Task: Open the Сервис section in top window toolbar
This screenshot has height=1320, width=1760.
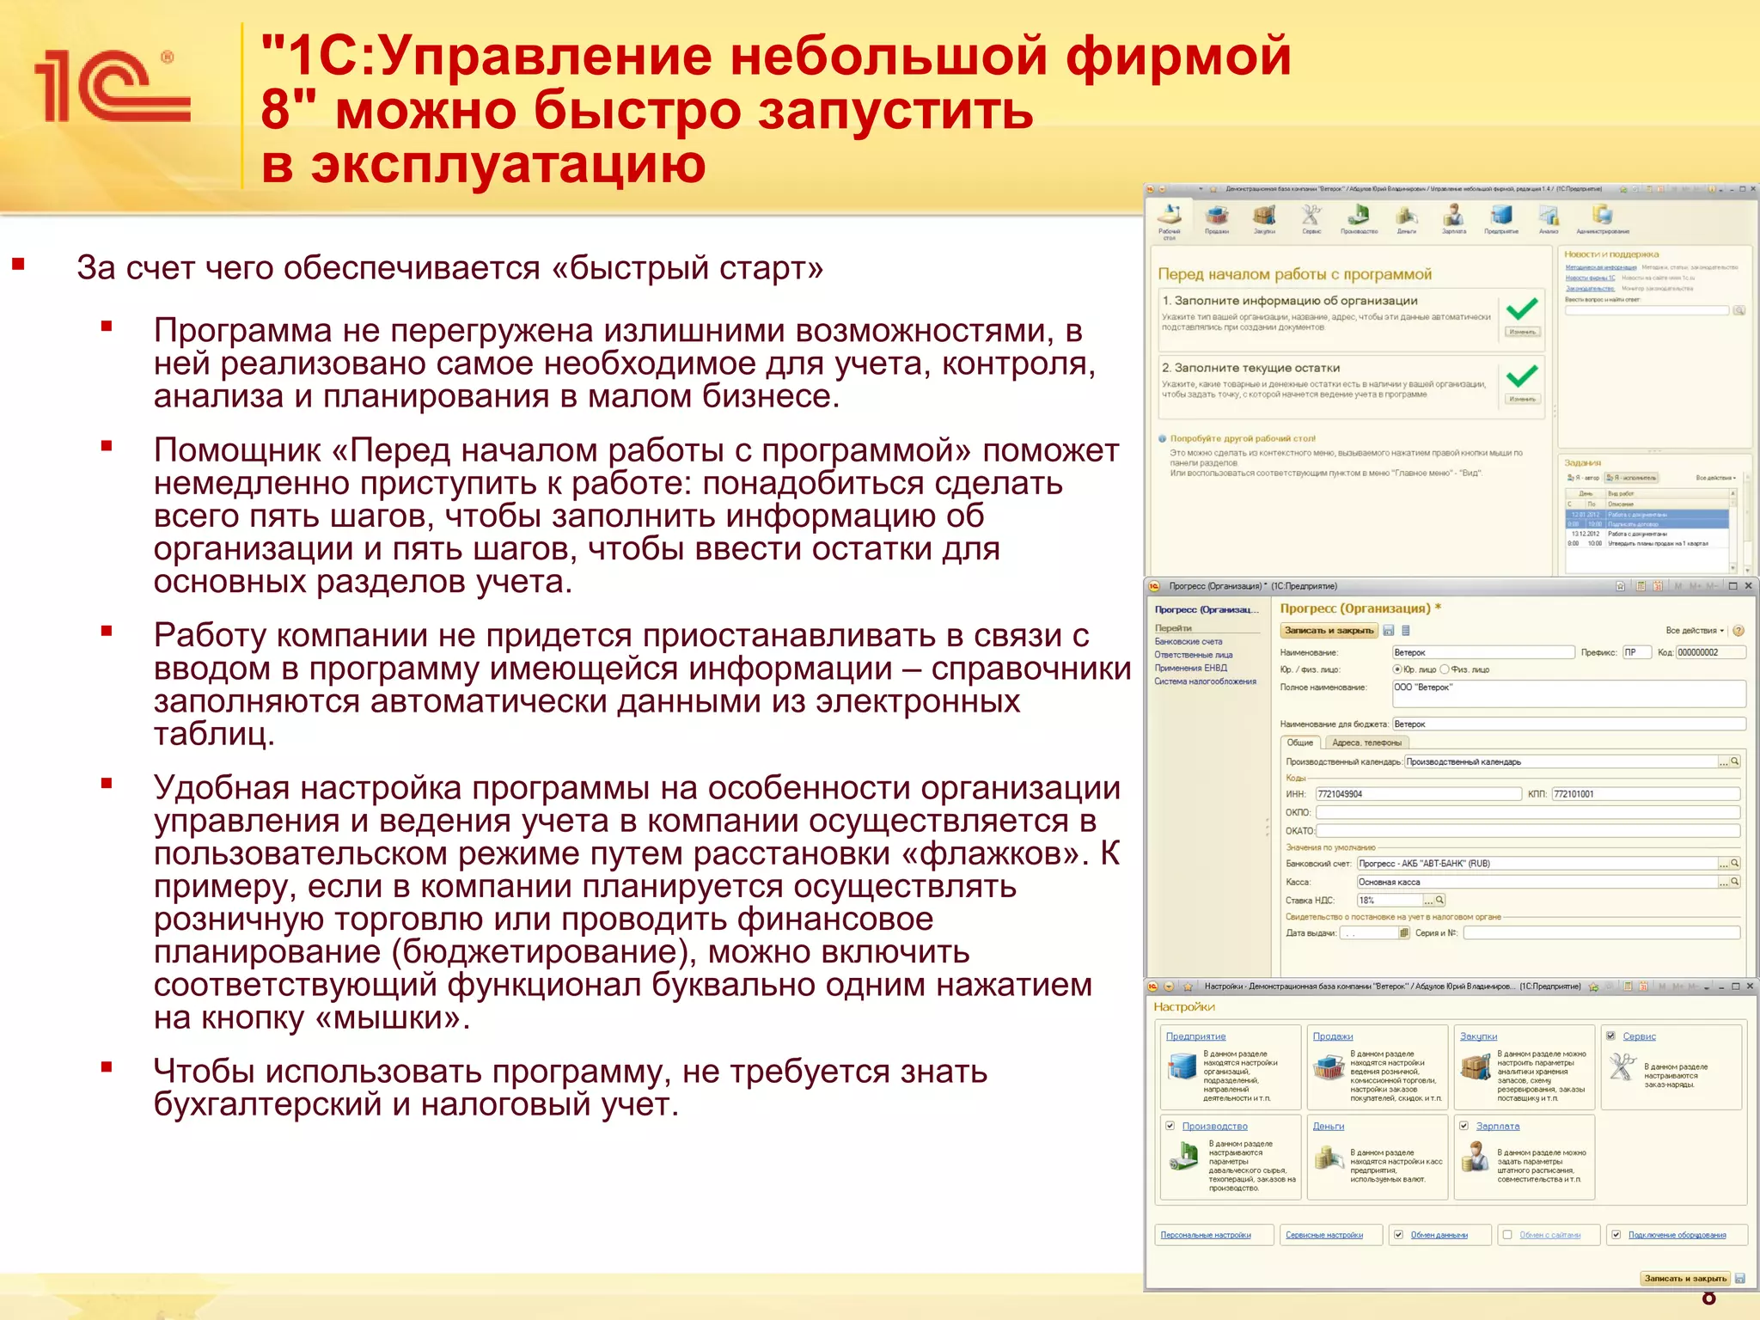Action: (1311, 220)
